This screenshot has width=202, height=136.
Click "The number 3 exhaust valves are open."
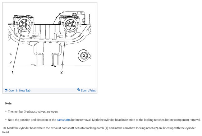33,111
